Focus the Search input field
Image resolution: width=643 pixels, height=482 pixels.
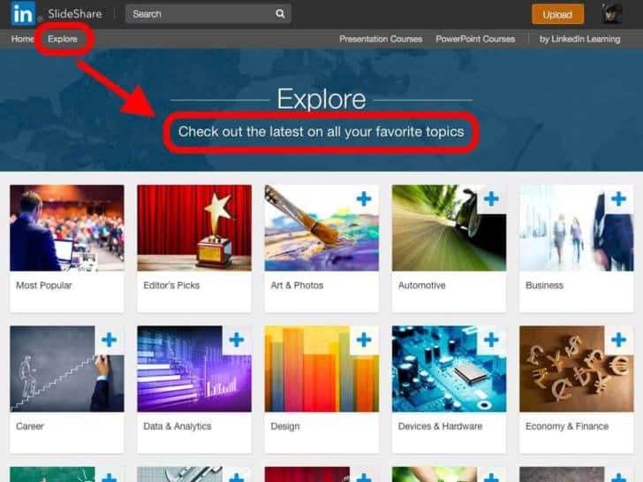click(x=208, y=14)
